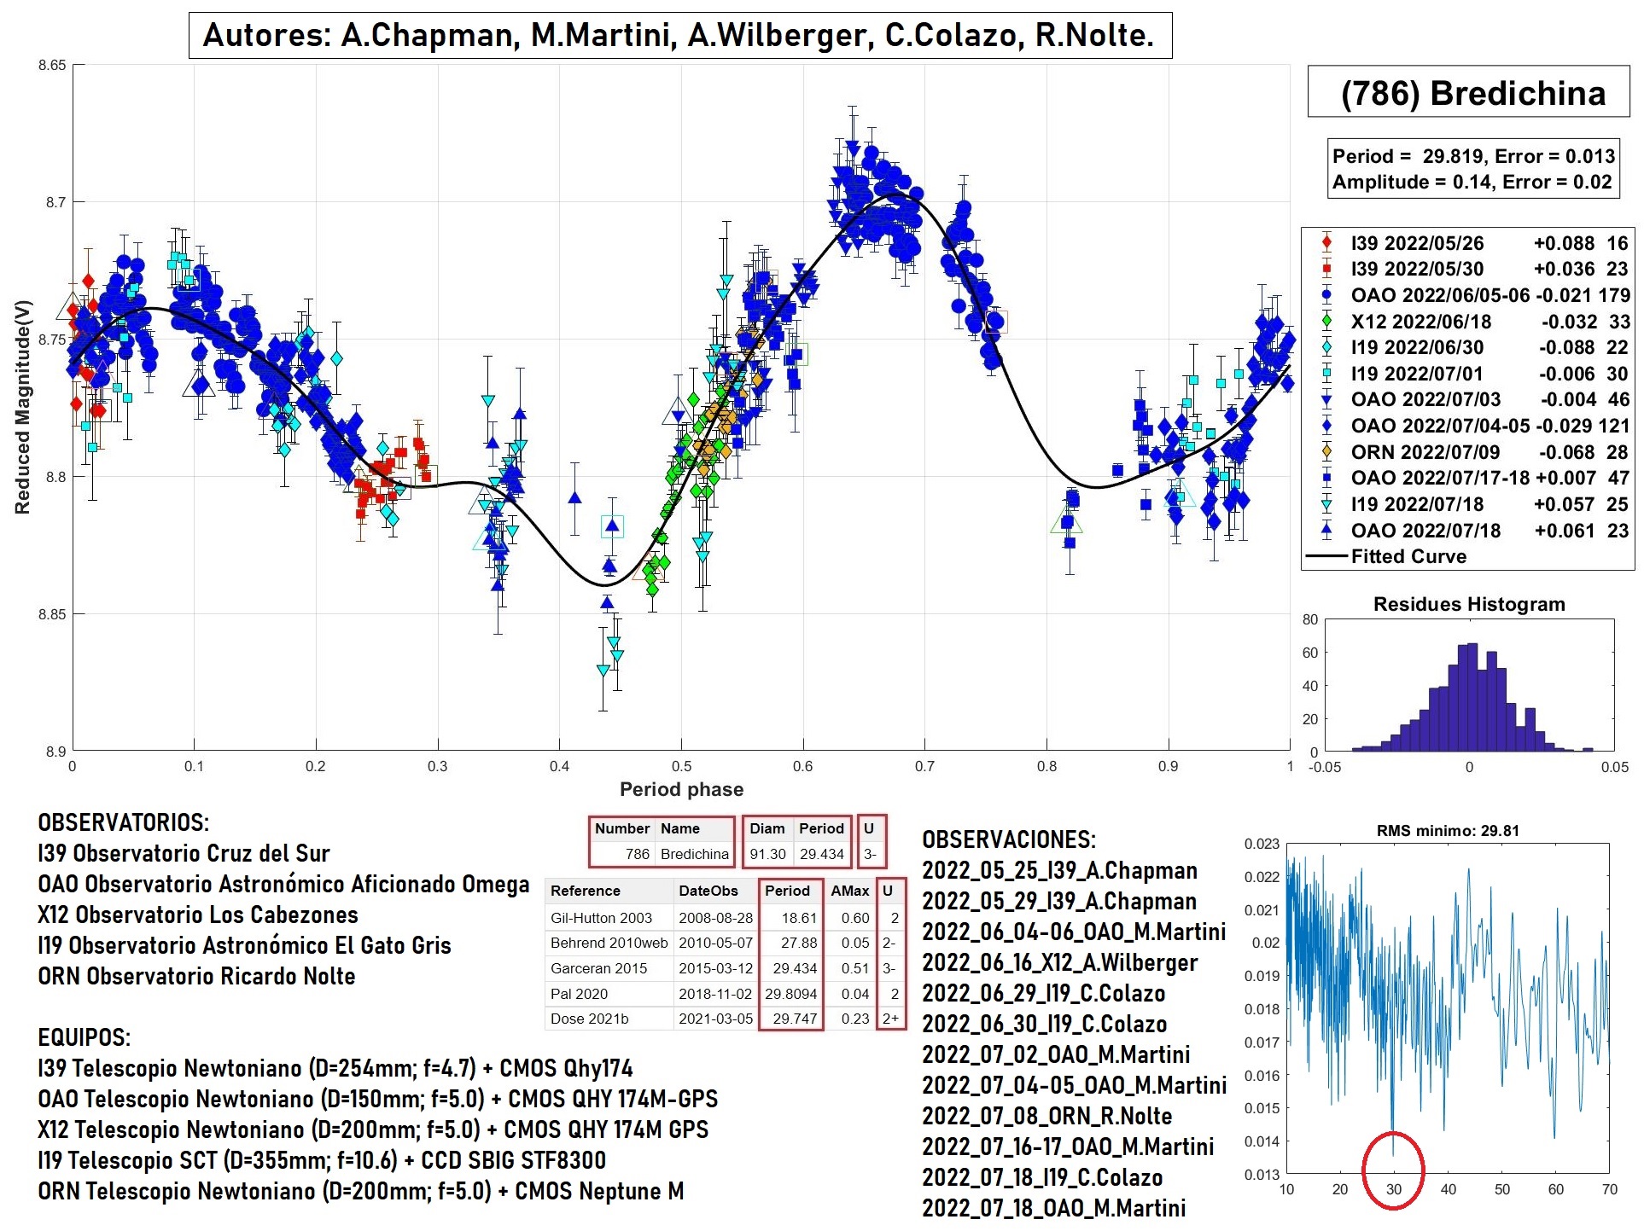This screenshot has height=1231, width=1644.
Task: Select observation 2022_07_04-05_OAO_M.Martini
Action: [x=1075, y=1085]
